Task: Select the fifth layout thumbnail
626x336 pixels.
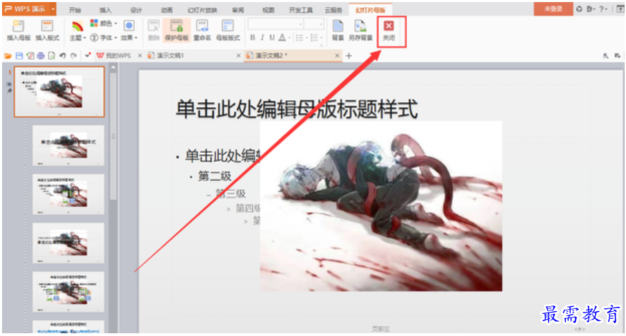Action: coord(68,292)
